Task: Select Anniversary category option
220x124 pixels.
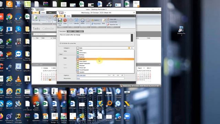Action: click(106, 53)
